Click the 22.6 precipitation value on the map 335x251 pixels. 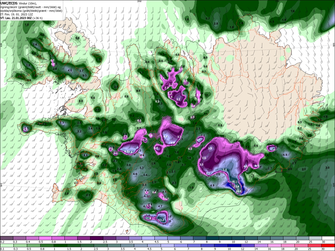[x=238, y=191]
